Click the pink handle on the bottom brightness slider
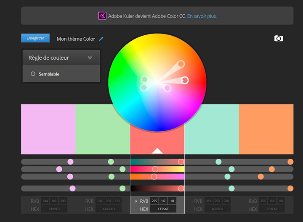Image resolution: width=303 pixels, height=222 pixels. point(72,188)
